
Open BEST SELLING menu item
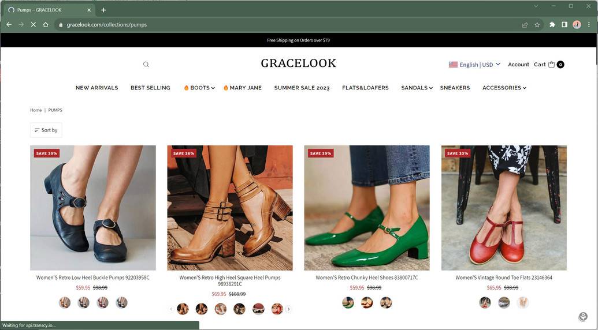click(150, 88)
